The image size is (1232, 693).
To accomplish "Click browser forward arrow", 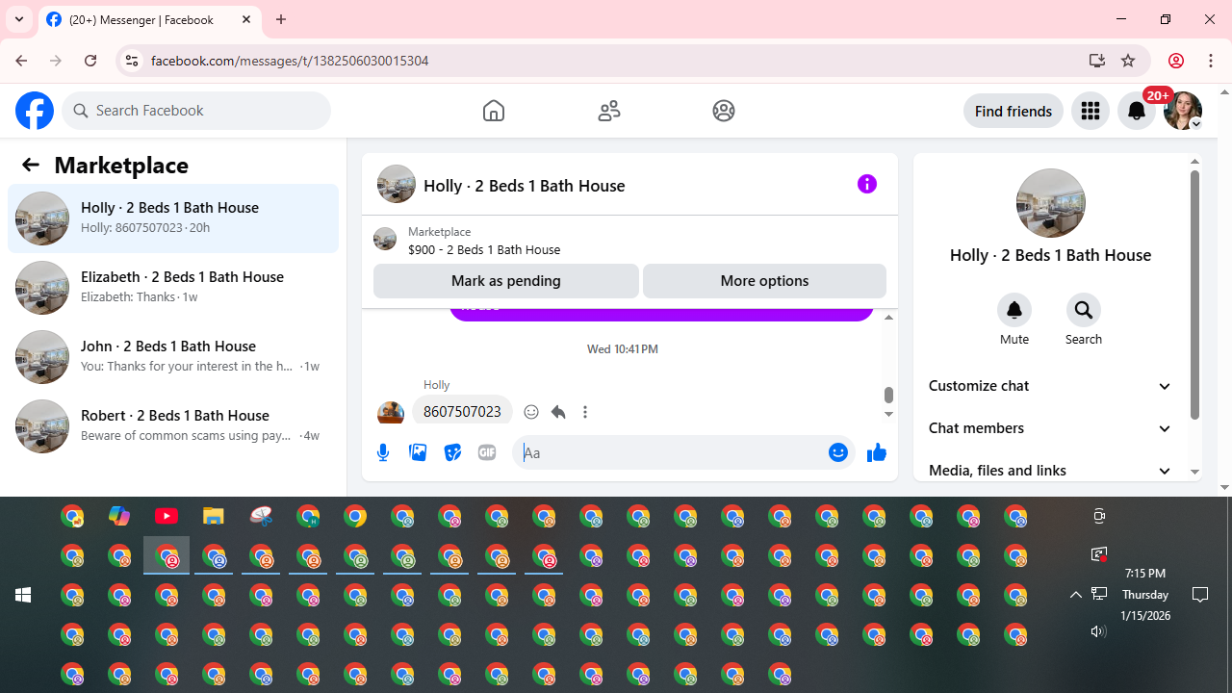I will pos(56,61).
